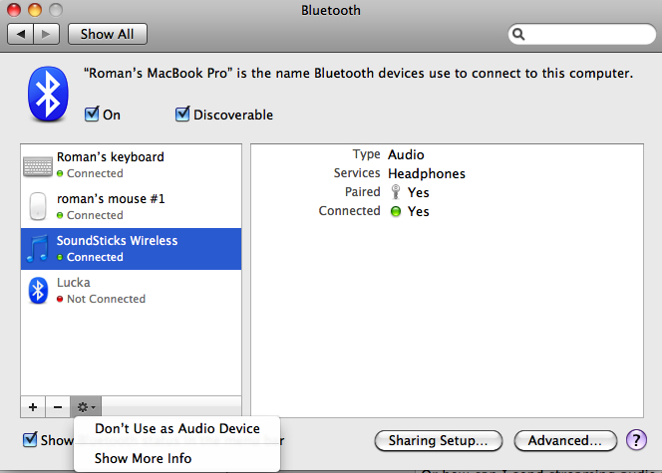The width and height of the screenshot is (662, 473).
Task: Click the keyboard icon for Roman's keyboard
Action: (38, 165)
